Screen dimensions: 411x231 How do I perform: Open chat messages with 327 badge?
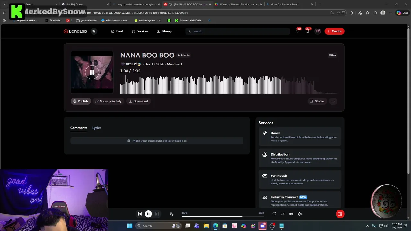click(308, 31)
